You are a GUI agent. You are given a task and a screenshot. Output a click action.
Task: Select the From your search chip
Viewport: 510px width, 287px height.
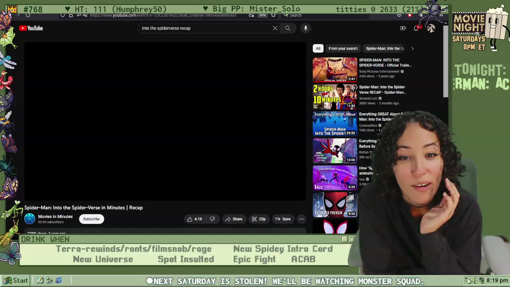tap(343, 48)
